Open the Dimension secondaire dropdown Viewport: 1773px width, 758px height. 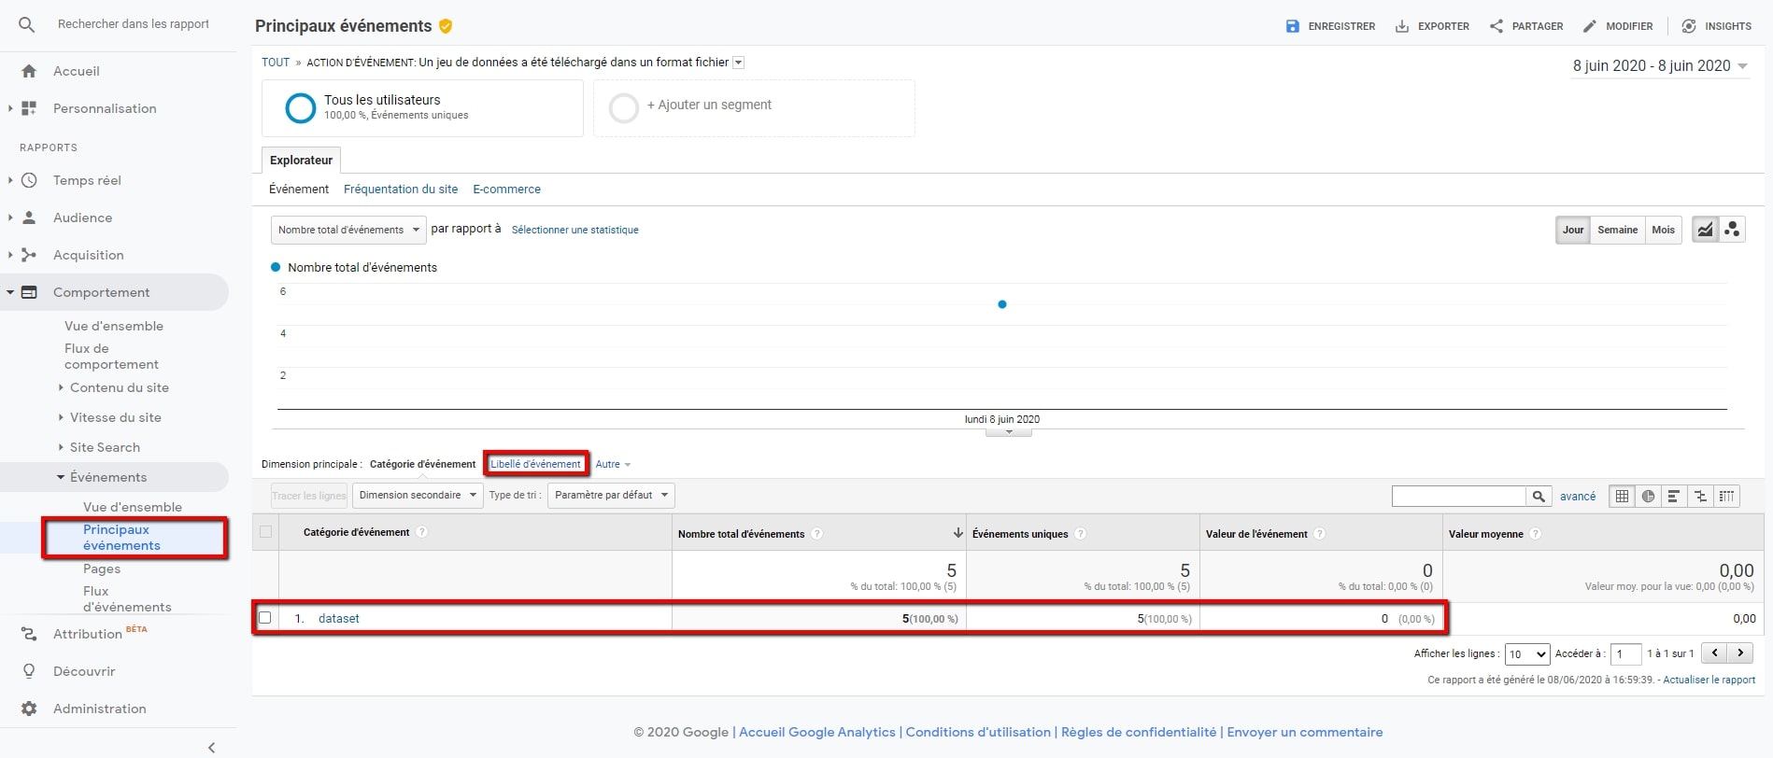pyautogui.click(x=418, y=496)
